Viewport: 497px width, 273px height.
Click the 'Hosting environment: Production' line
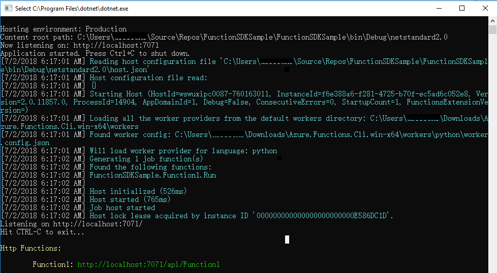coord(64,29)
